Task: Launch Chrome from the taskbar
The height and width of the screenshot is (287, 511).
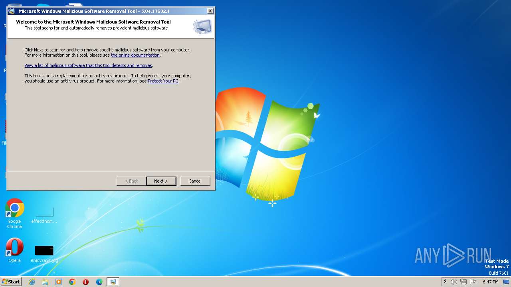Action: point(72,282)
